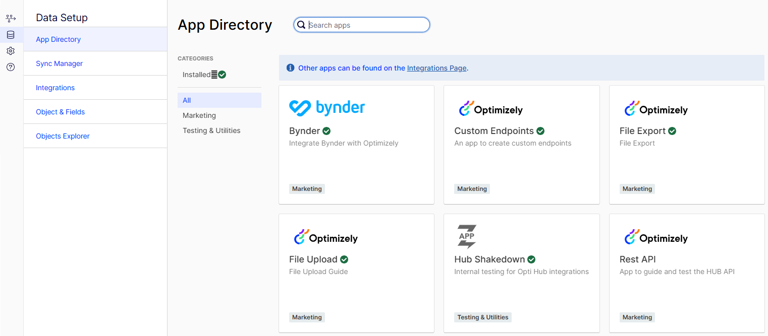Open the Bynder app title
768x336 pixels.
coord(305,131)
